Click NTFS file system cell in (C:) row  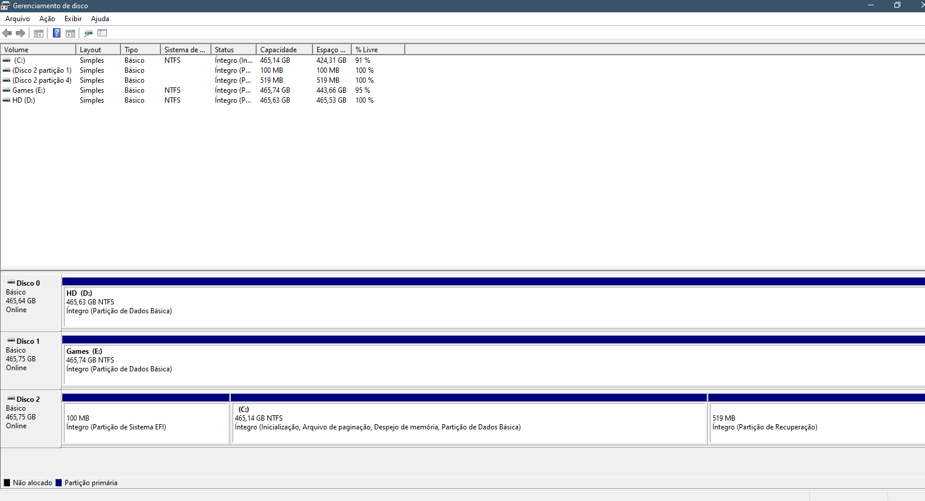[x=172, y=60]
